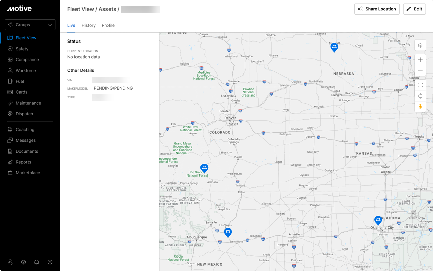Switch to the Profile tab
Viewport: 433px width, 271px height.
tap(108, 25)
